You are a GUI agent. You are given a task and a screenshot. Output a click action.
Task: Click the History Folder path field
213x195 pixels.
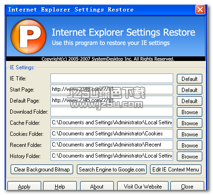112,156
